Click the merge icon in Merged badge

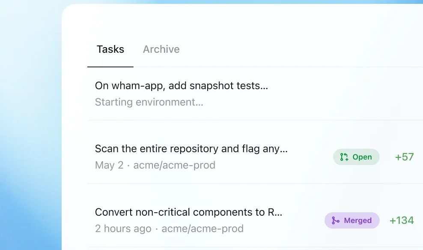(x=336, y=220)
